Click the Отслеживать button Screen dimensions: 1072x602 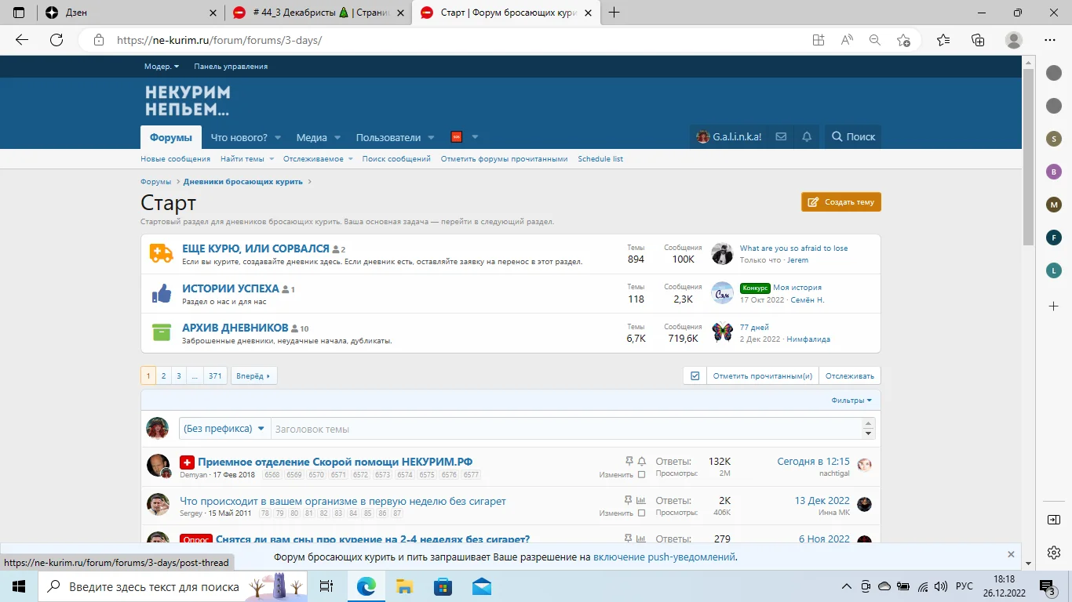click(x=850, y=376)
